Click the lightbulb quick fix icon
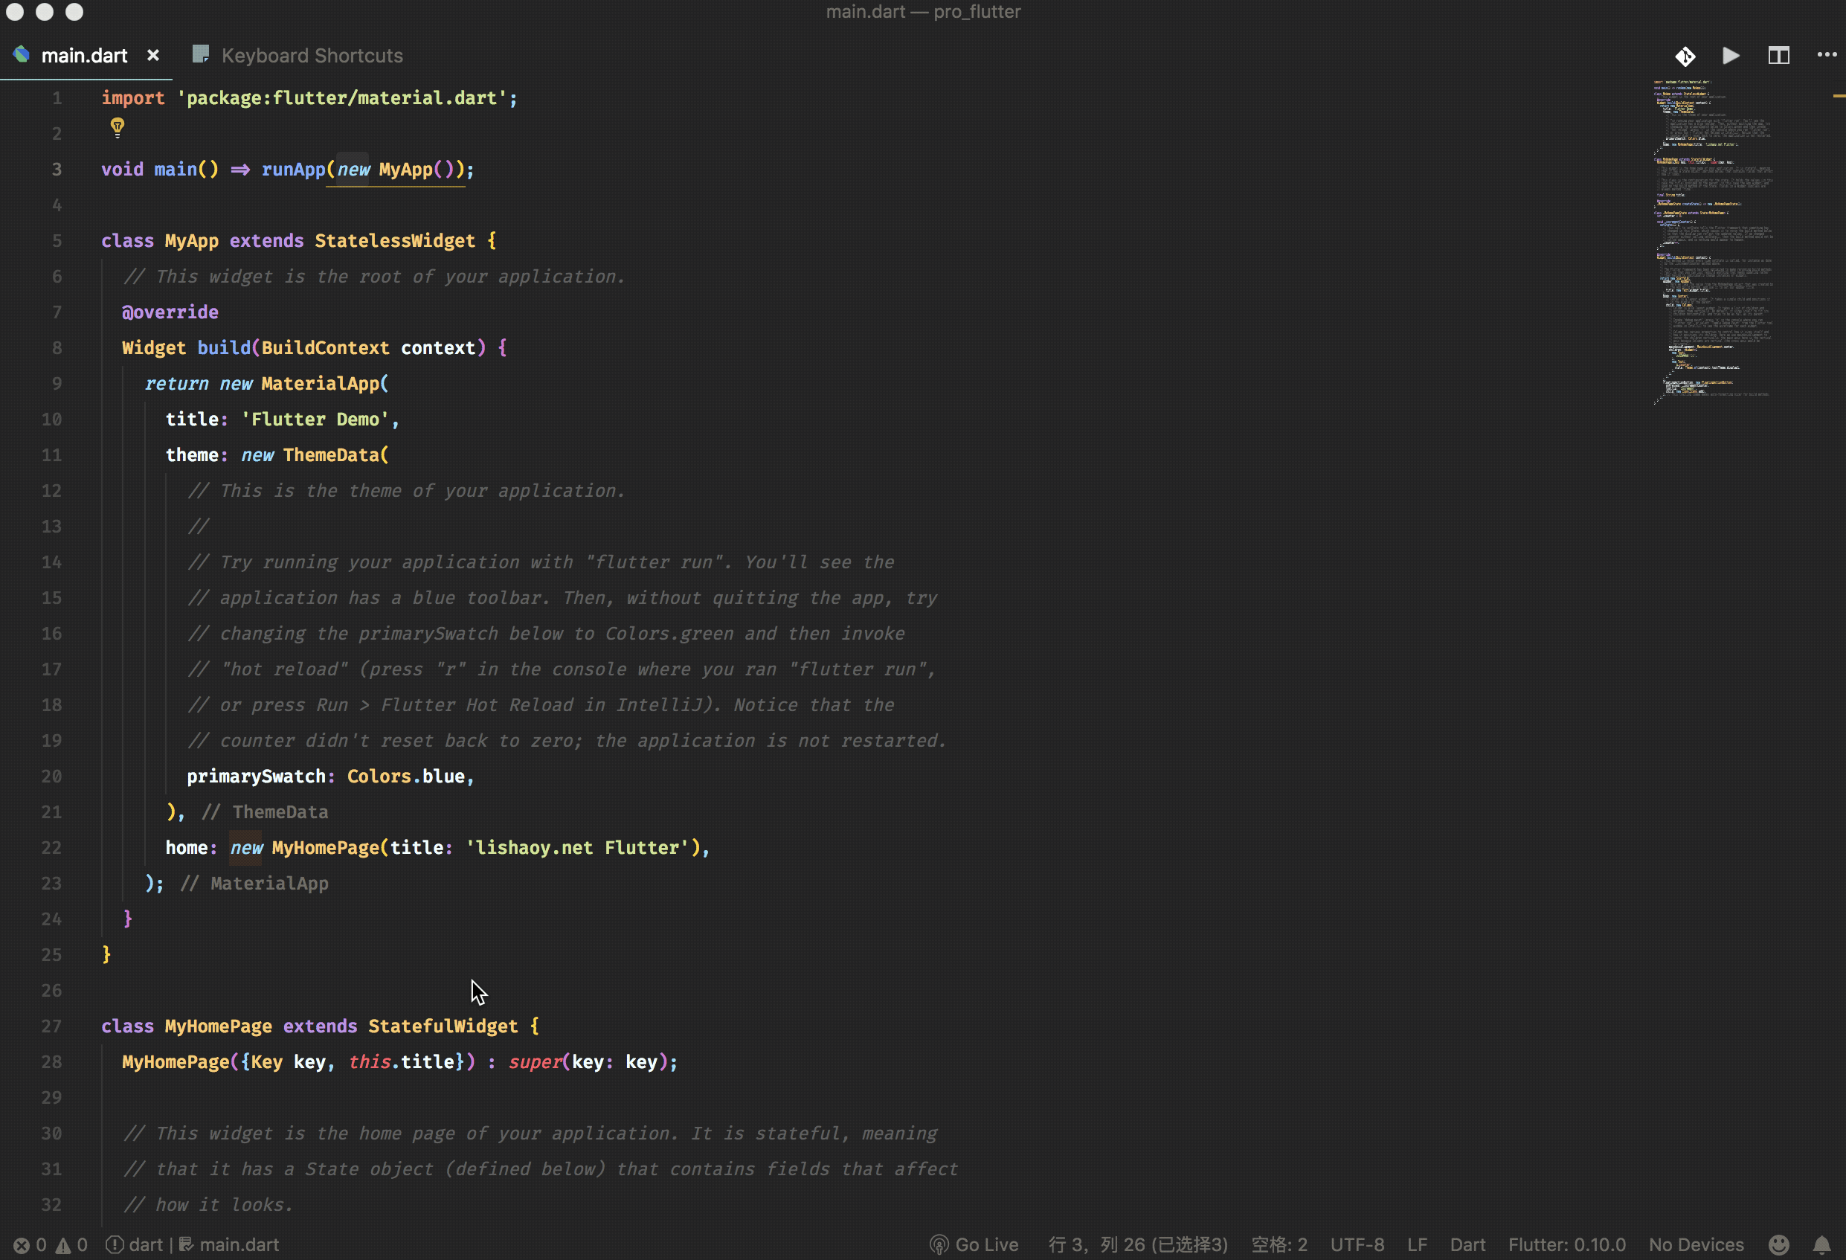 click(118, 127)
